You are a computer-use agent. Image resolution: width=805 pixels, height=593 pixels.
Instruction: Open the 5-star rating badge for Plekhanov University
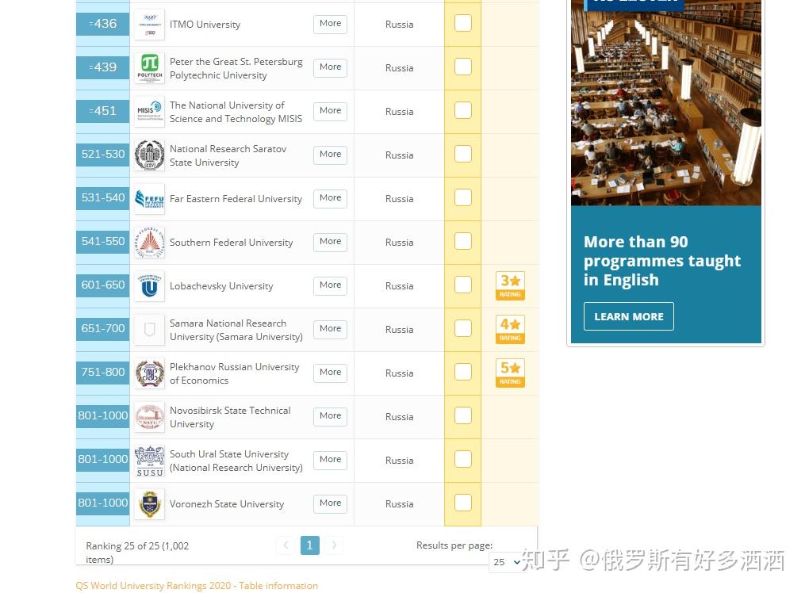510,373
